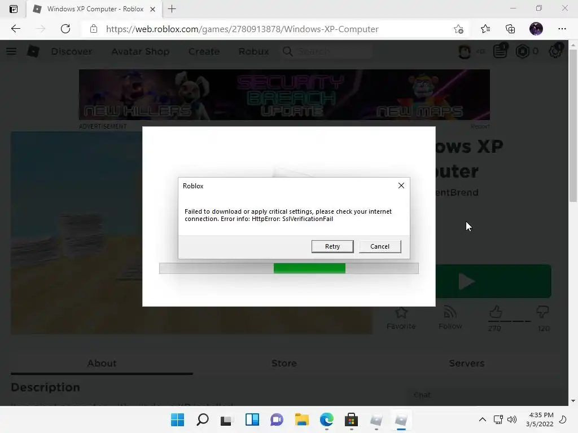Screen dimensions: 578x433
Task: Open Task View on the taskbar
Action: (227, 419)
